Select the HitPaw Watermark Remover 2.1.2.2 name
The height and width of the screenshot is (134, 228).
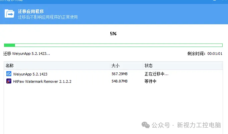coord(42,81)
